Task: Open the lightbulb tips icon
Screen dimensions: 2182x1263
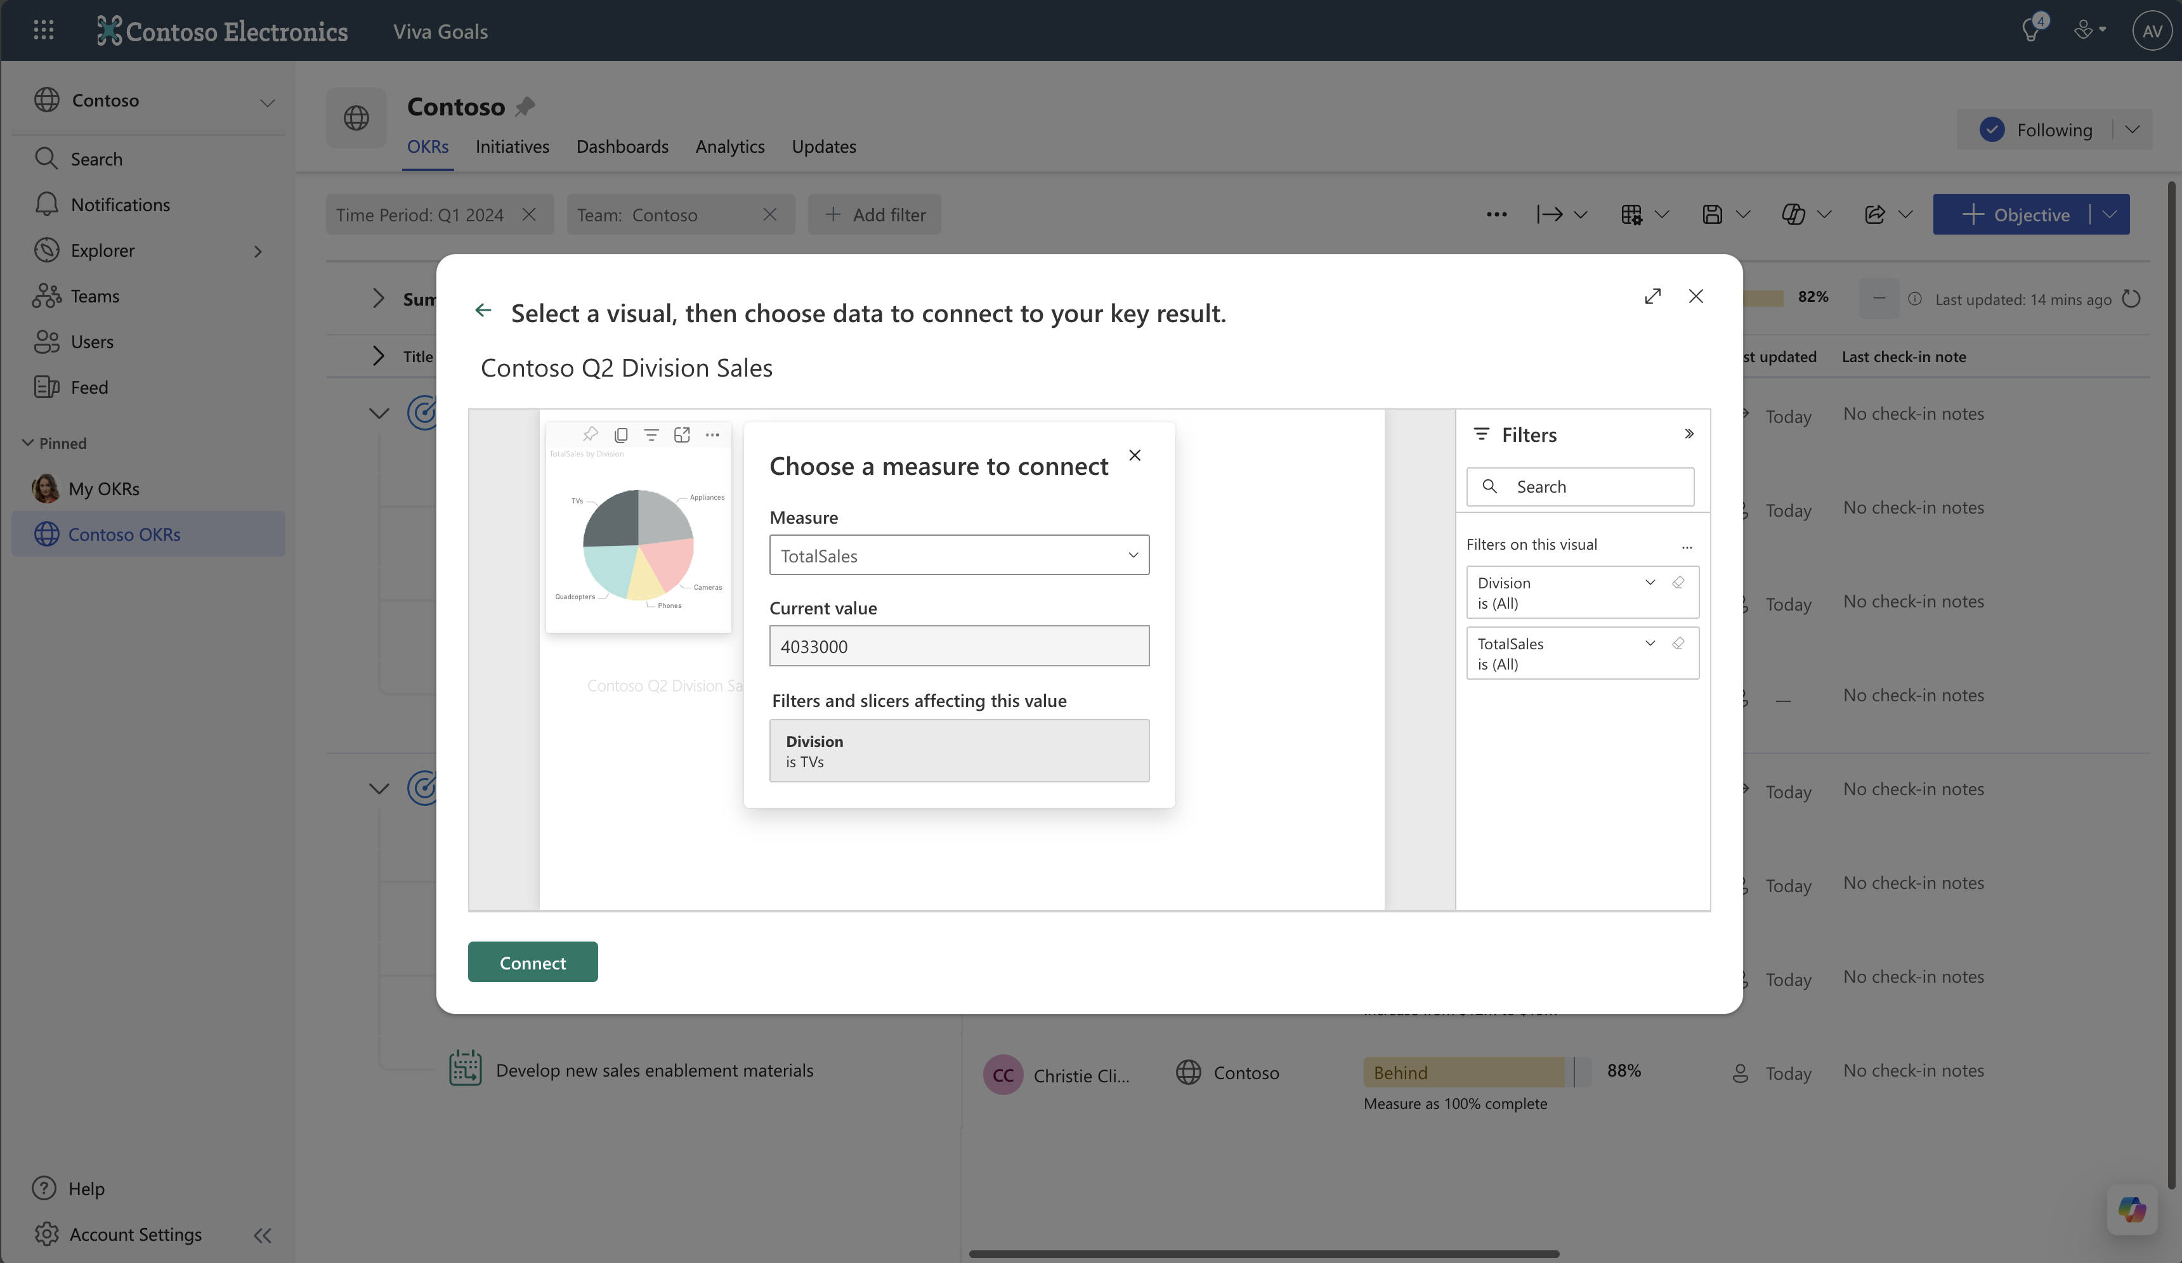Action: pyautogui.click(x=2030, y=30)
